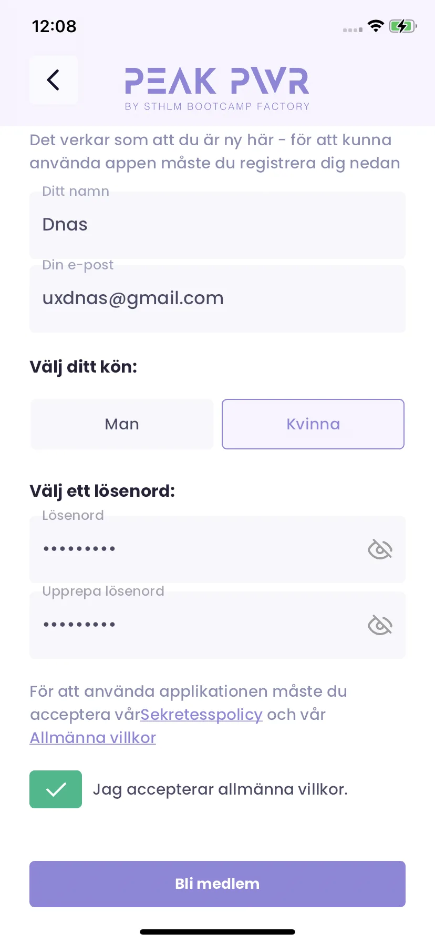Focus the Ditt namn input field
Screen dimensions: 435x943
coord(217,225)
